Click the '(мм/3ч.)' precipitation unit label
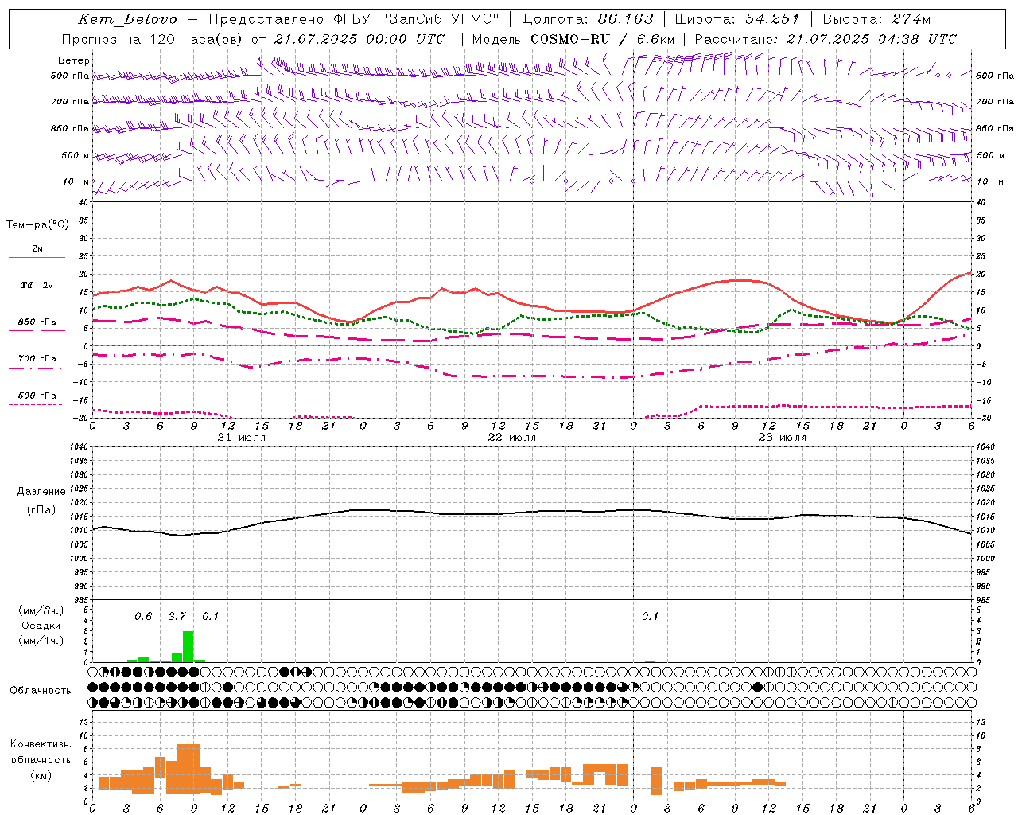1018x815 pixels. [41, 610]
